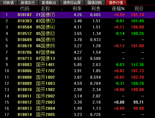
Task: Click the 1.99 rate of 国开2004
Action: click(78, 108)
